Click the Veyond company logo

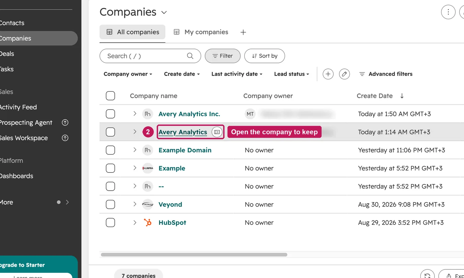tap(148, 205)
